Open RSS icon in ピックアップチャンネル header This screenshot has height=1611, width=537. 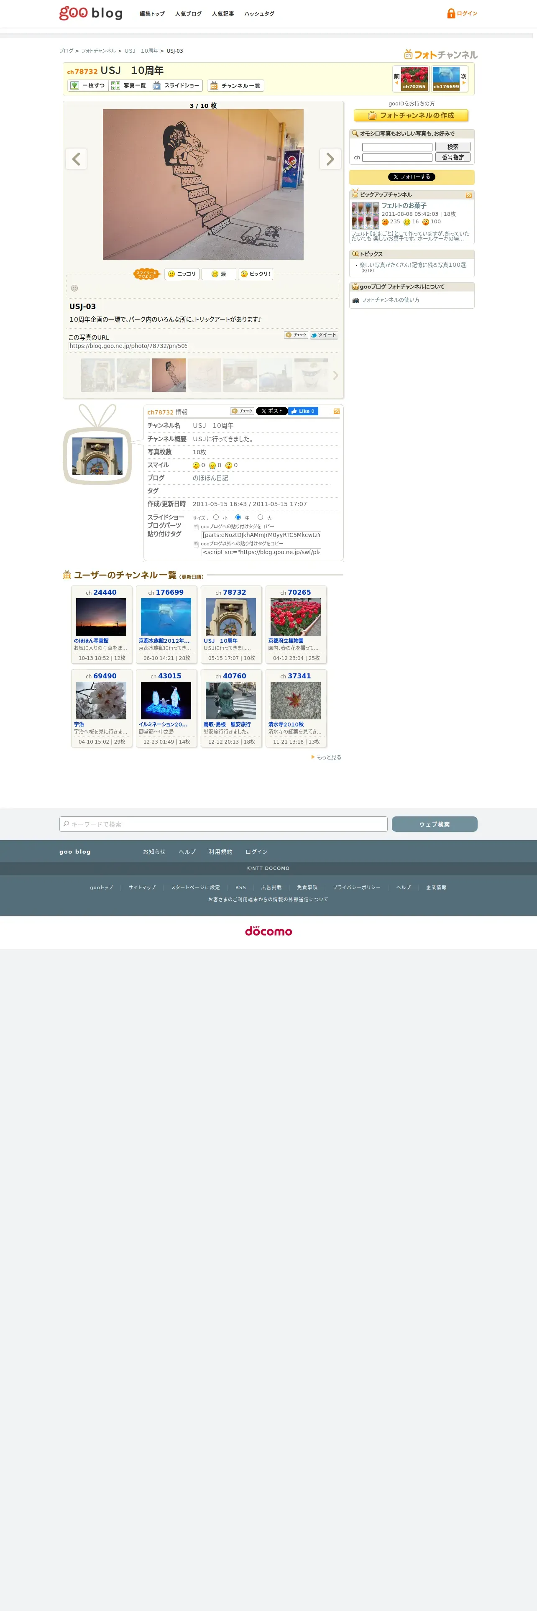[469, 195]
